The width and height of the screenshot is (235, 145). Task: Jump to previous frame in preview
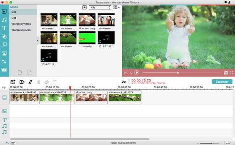click(x=126, y=72)
